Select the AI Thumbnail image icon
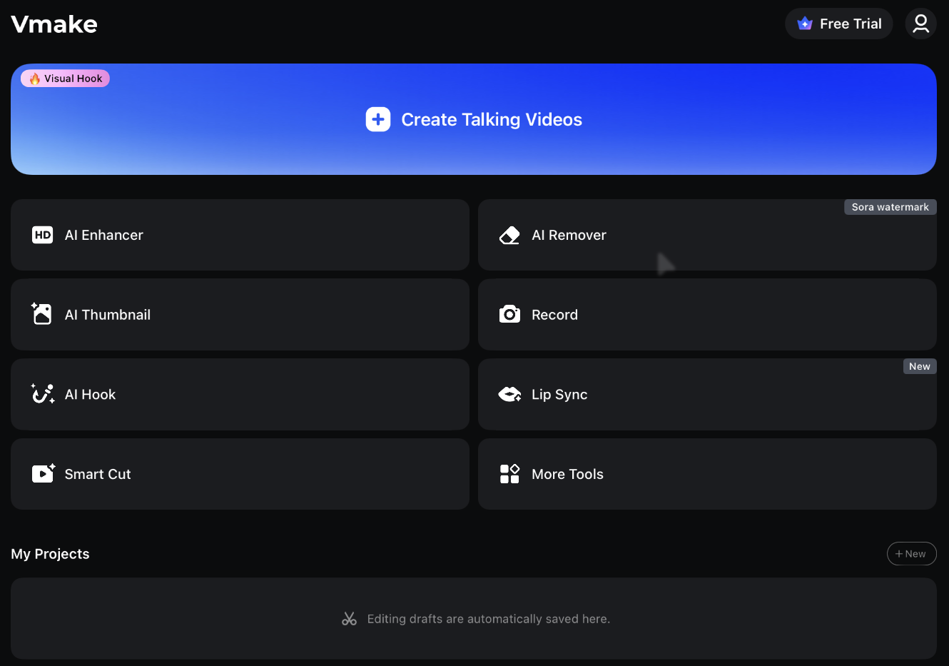This screenshot has width=949, height=666. point(42,314)
